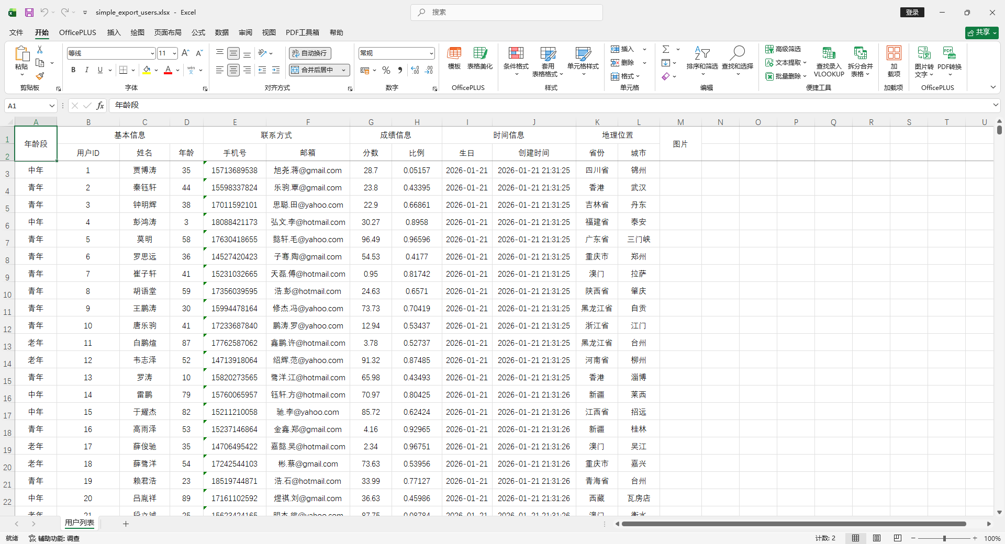Click the OfficePLUS Templates icon
Image resolution: width=1005 pixels, height=544 pixels.
click(x=454, y=54)
